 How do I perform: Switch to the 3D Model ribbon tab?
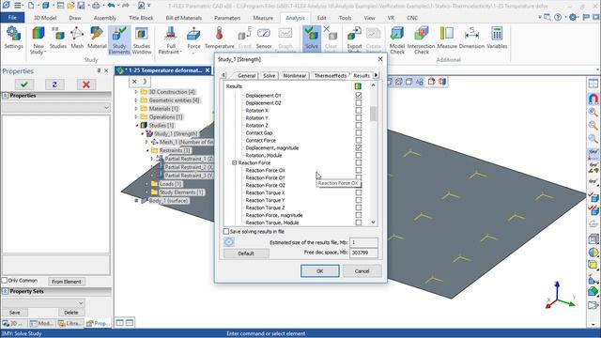45,18
